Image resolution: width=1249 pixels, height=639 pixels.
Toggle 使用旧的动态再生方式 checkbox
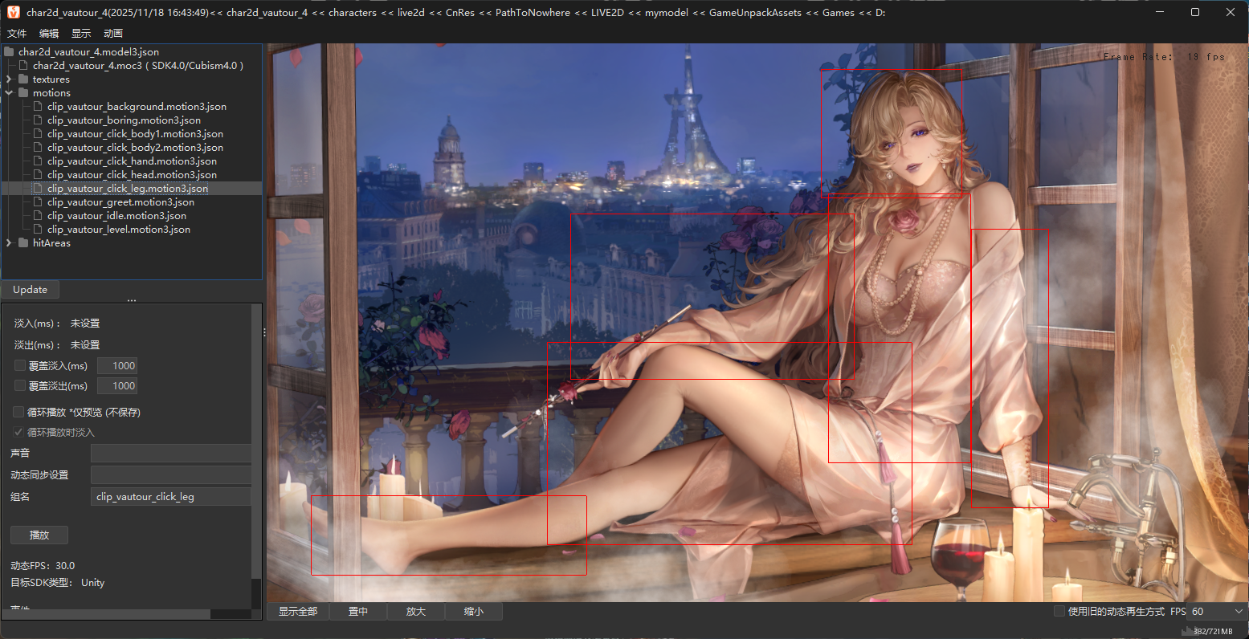(1059, 612)
